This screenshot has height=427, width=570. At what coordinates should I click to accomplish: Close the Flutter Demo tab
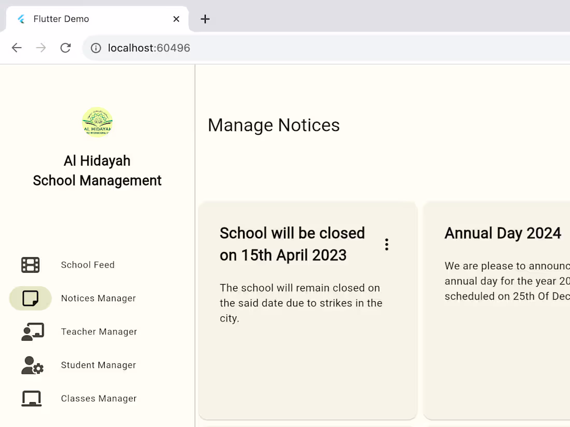coord(176,19)
